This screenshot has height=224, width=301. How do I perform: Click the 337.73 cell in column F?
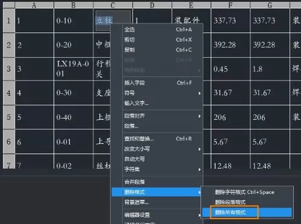pyautogui.click(x=231, y=20)
